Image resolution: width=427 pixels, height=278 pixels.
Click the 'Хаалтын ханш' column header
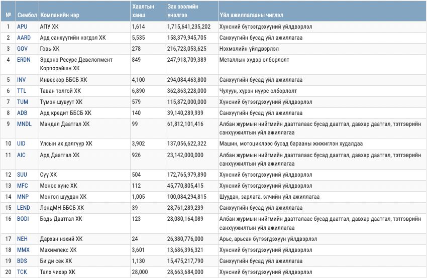[143, 11]
